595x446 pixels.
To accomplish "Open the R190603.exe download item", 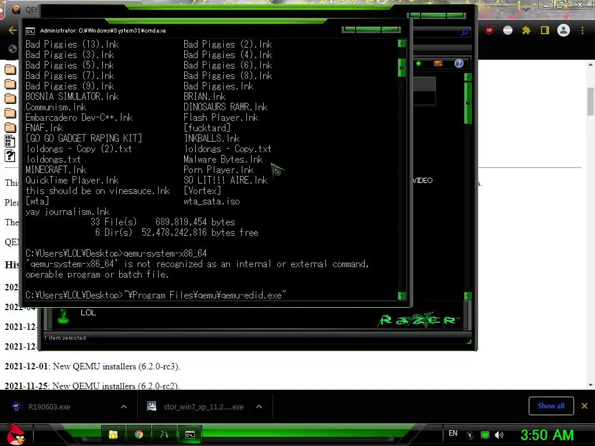I will 49,407.
